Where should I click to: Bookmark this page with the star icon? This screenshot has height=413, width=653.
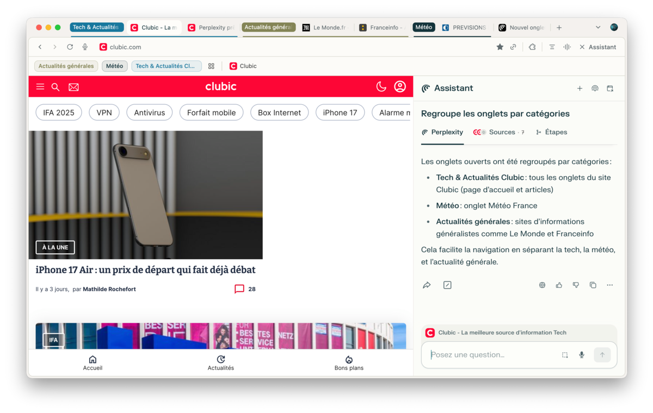pyautogui.click(x=500, y=47)
